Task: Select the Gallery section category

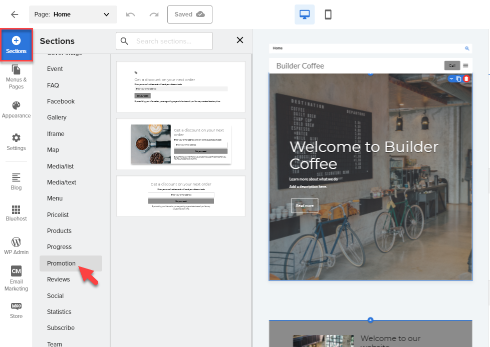Action: (x=57, y=117)
